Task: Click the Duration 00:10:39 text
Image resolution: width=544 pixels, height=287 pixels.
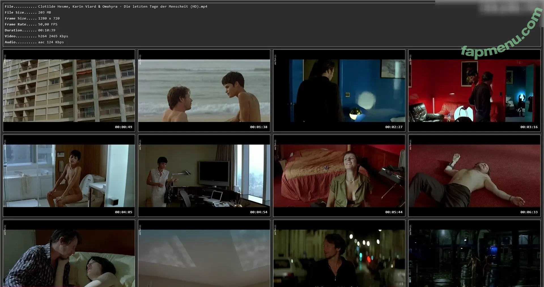Action: coord(30,30)
